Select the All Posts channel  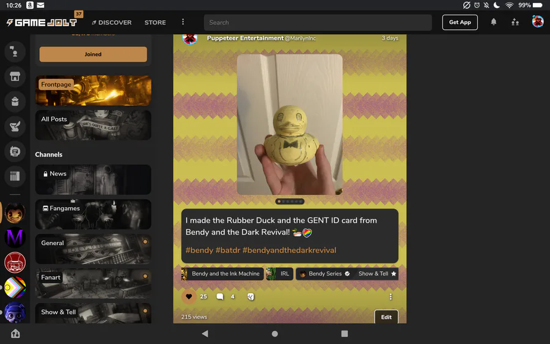click(x=93, y=125)
